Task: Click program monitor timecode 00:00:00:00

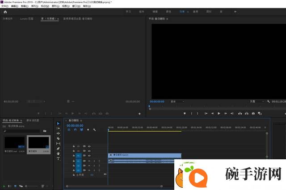Action: pos(157,101)
